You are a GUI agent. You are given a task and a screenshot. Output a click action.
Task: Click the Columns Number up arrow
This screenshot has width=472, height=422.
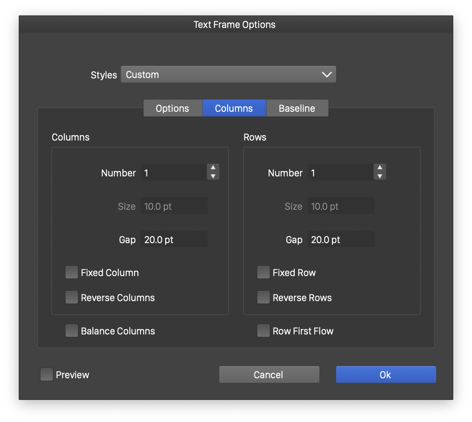(x=213, y=168)
